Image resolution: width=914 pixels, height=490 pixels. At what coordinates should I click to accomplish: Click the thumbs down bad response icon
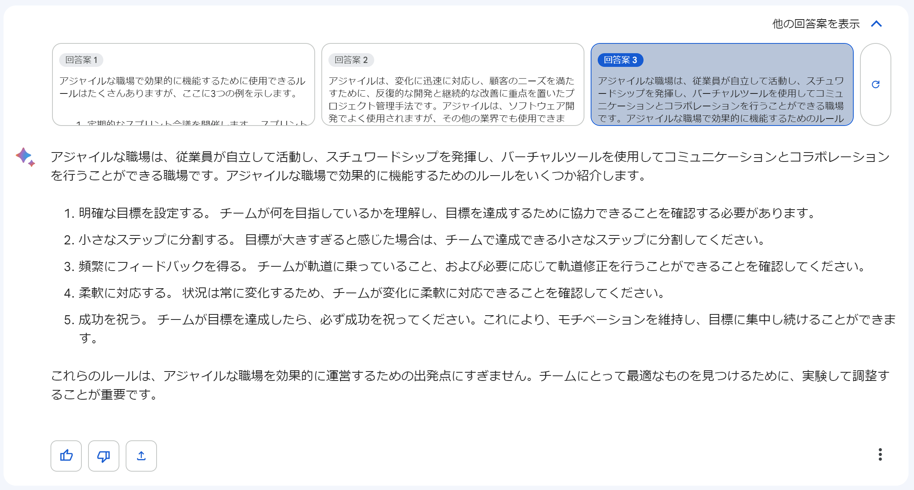[x=104, y=456]
